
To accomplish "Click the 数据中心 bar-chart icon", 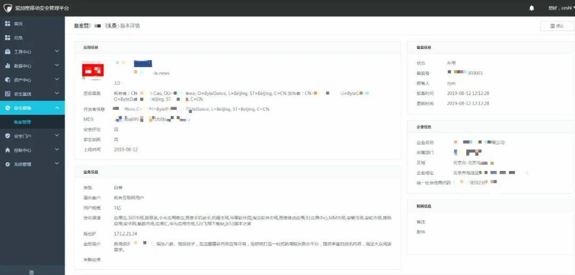I will pyautogui.click(x=7, y=66).
